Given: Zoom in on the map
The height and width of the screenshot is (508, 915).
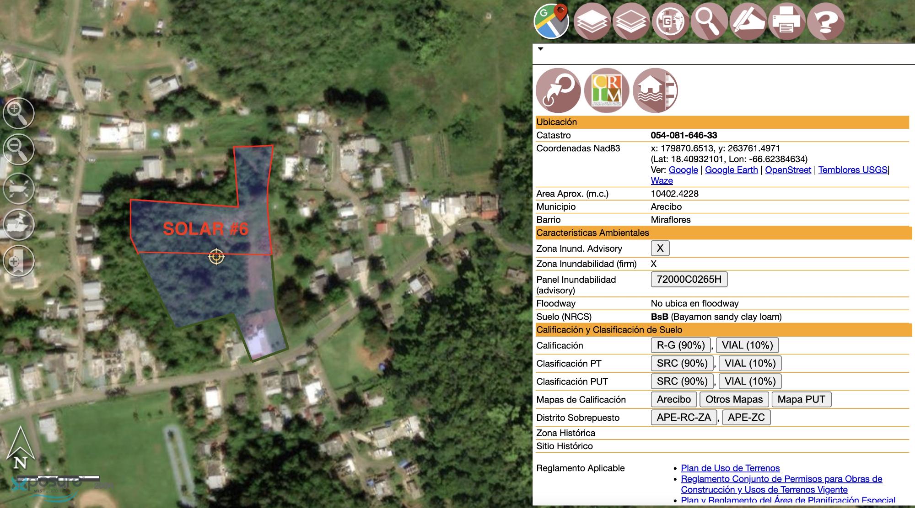Looking at the screenshot, I should pyautogui.click(x=18, y=113).
